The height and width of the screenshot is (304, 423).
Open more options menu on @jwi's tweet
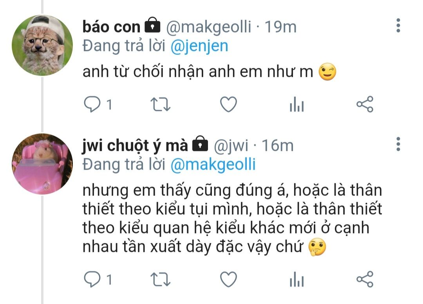coord(398,144)
